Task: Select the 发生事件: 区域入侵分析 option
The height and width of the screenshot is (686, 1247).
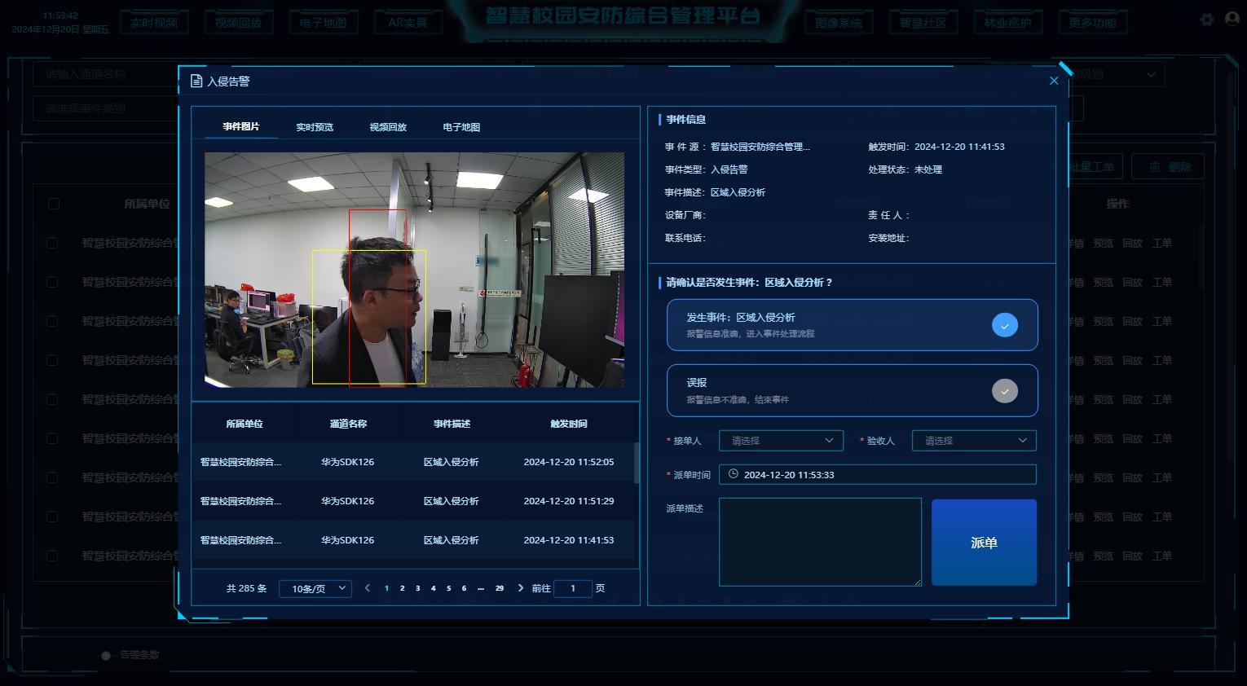Action: (852, 325)
